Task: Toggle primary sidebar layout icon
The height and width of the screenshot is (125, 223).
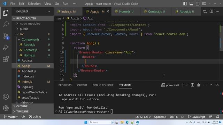Action: pyautogui.click(x=185, y=4)
